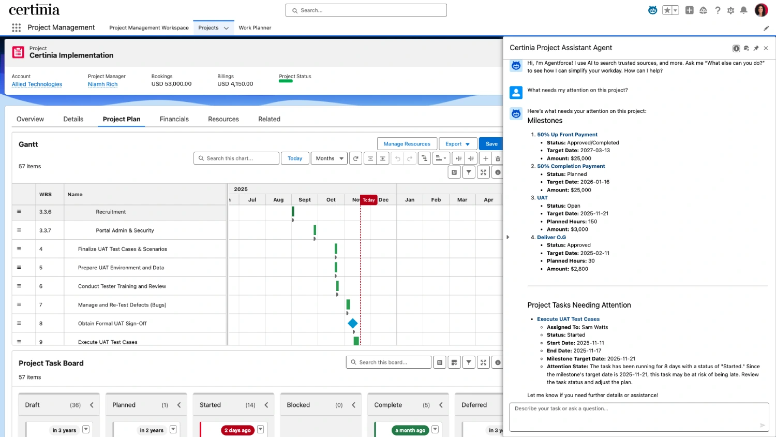Open the Salesforce App Launcher

pos(16,27)
